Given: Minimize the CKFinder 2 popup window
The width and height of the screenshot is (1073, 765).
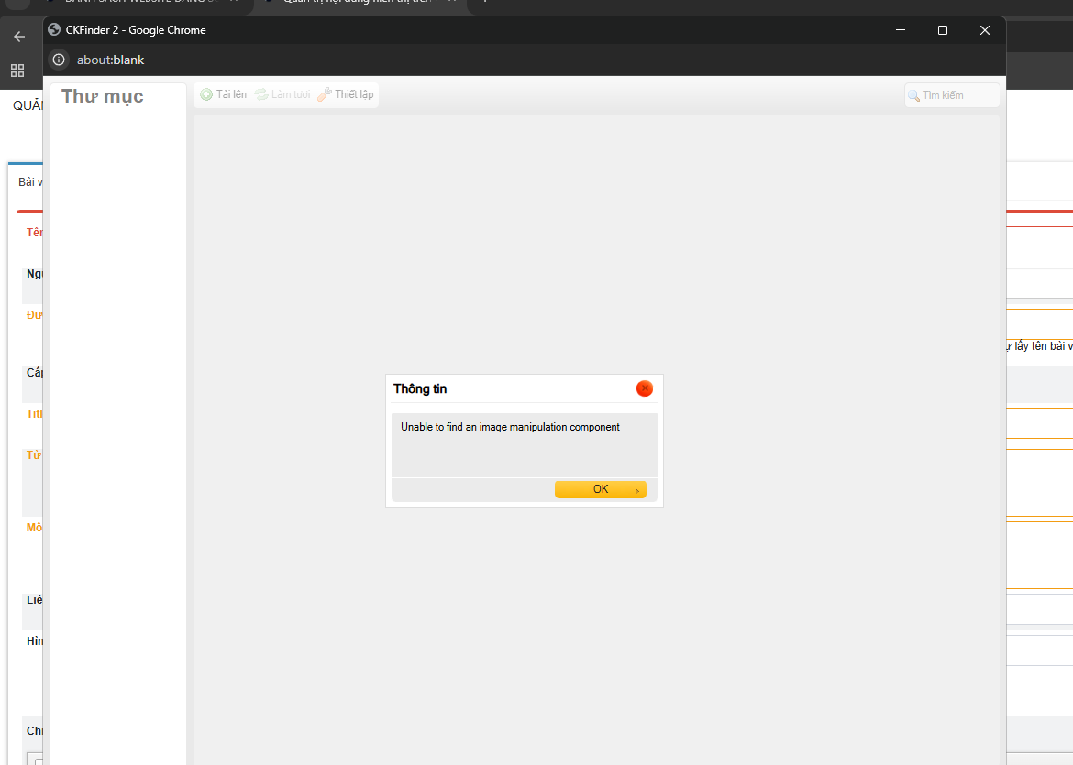Looking at the screenshot, I should tap(900, 30).
